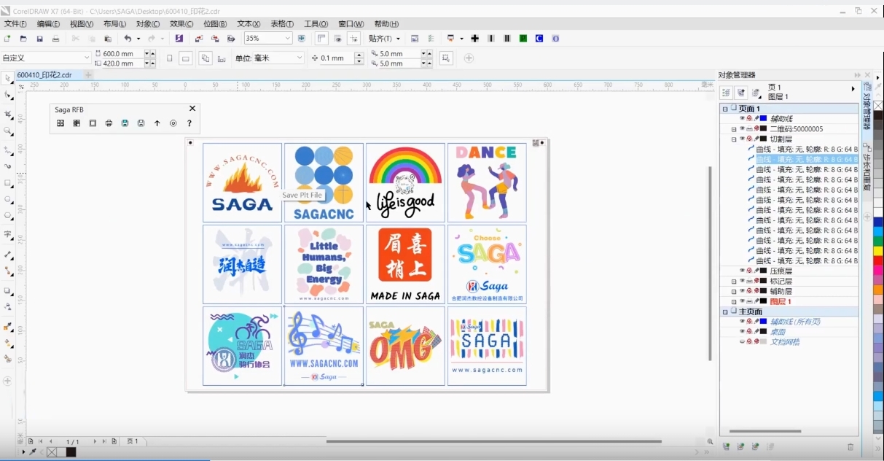Select the Text tool (字)
The image size is (884, 461).
pyautogui.click(x=7, y=235)
